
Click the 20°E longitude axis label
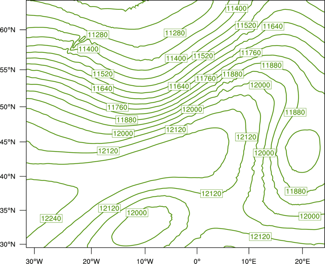[x=302, y=261]
